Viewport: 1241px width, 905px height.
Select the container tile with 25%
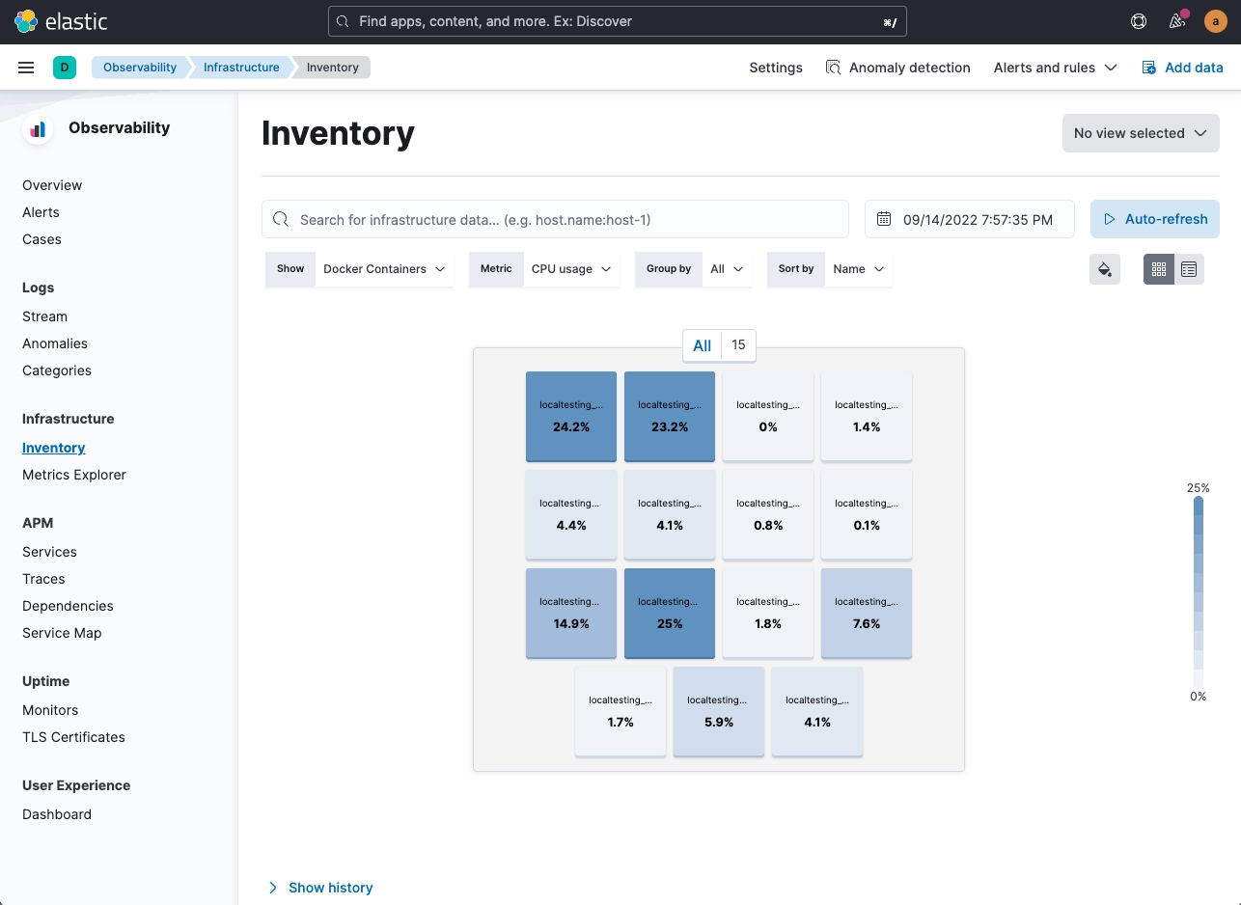(x=670, y=614)
